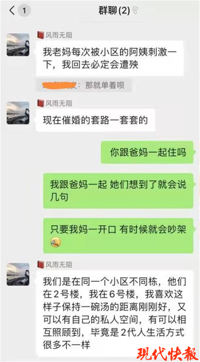Screen dimensions: 200x362
Task: Select the message 现在催婚的套路一套套的
Action: coord(95,120)
